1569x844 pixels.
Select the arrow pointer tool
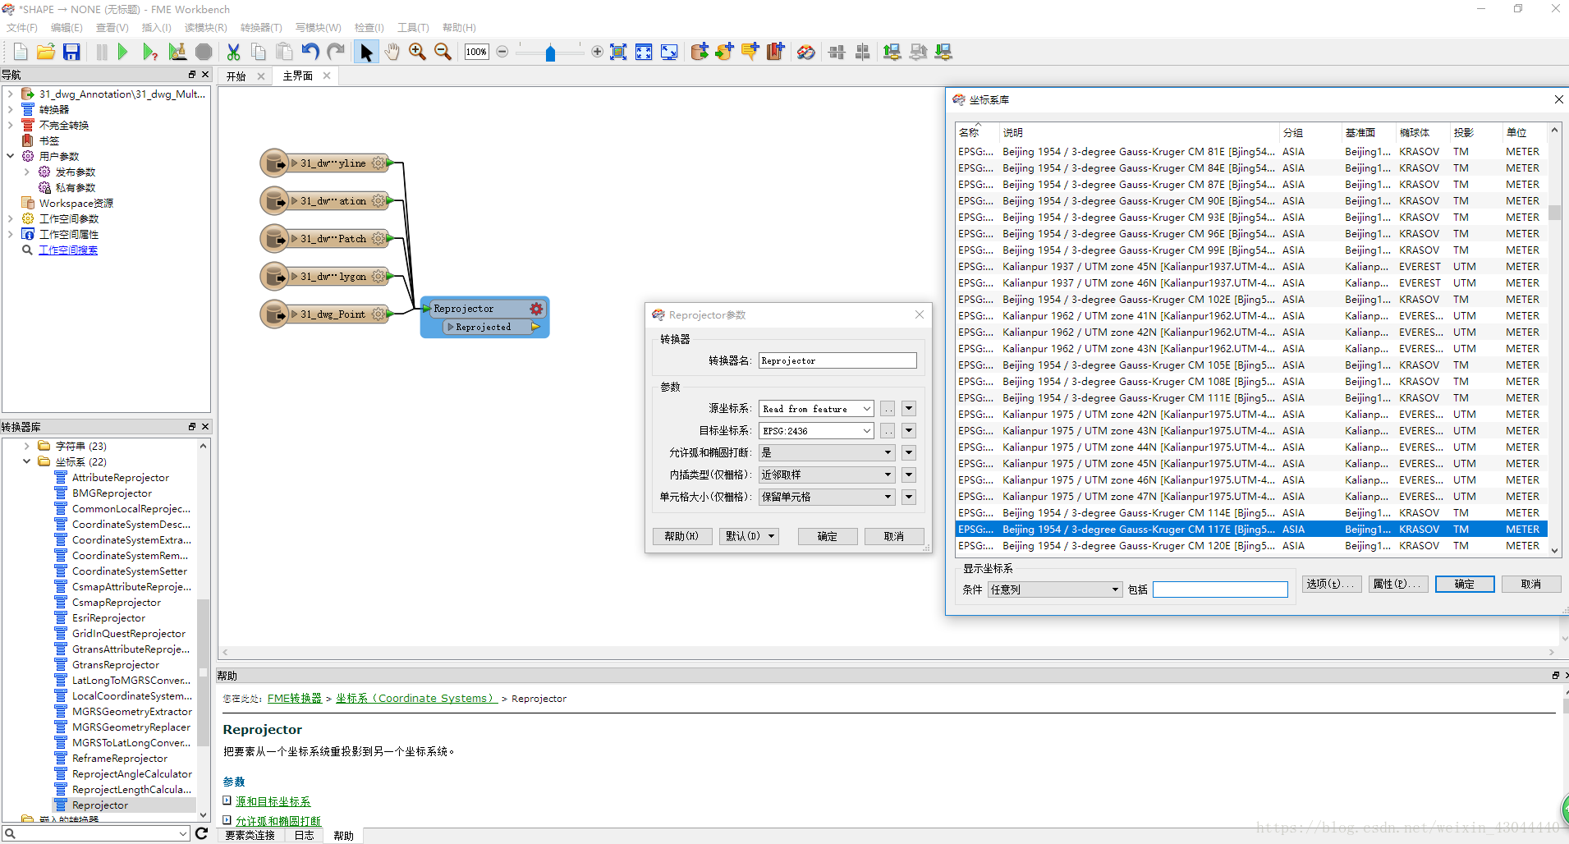click(x=366, y=52)
